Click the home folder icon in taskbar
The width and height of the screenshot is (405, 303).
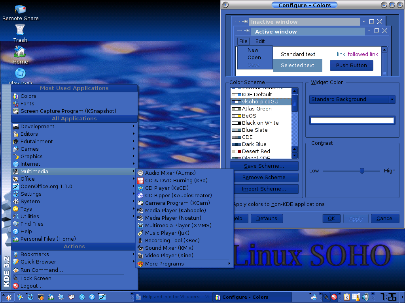pyautogui.click(x=51, y=297)
